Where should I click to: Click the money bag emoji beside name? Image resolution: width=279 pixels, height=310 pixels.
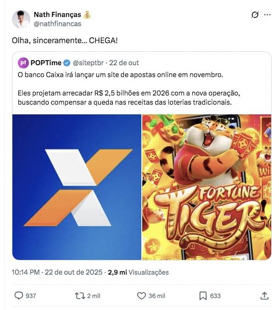click(x=87, y=15)
